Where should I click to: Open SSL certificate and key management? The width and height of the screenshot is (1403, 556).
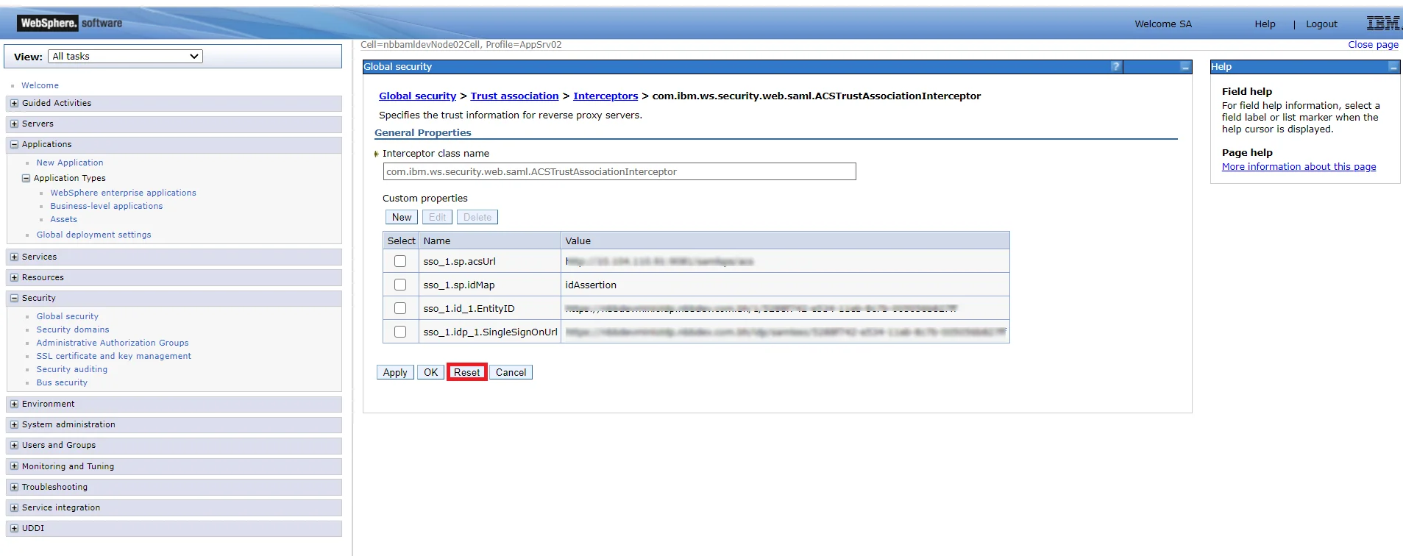pyautogui.click(x=113, y=356)
